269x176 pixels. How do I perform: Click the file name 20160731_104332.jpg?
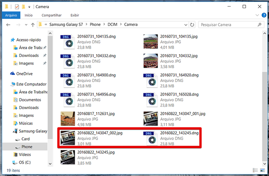[179, 56]
